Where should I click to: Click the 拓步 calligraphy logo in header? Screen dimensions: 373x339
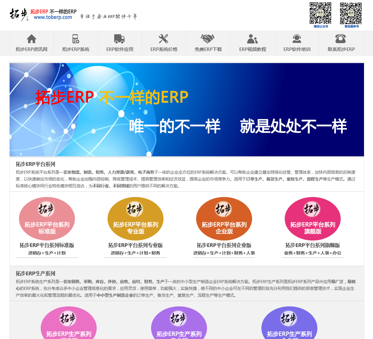click(19, 14)
